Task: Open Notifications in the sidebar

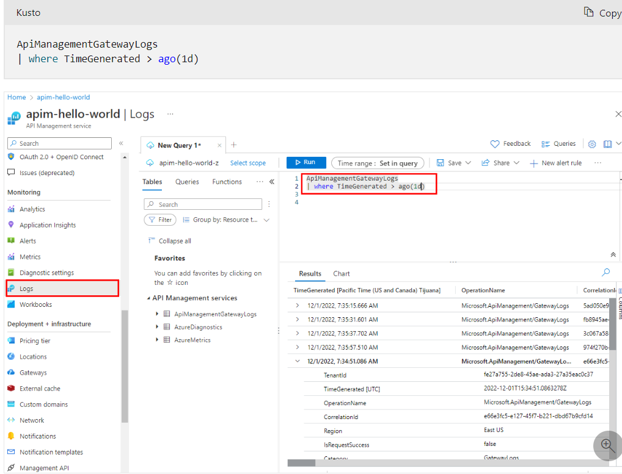Action: tap(38, 436)
